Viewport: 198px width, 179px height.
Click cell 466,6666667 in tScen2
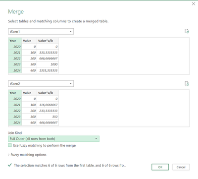coord(48,122)
